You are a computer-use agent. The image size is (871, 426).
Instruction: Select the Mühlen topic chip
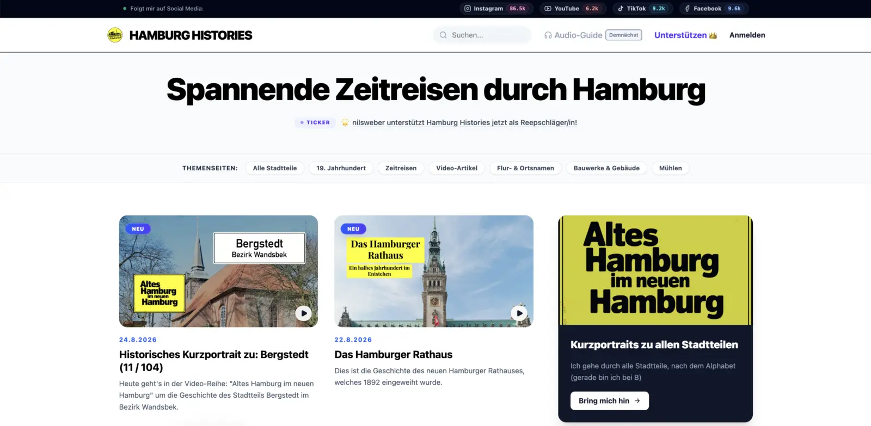pyautogui.click(x=671, y=168)
